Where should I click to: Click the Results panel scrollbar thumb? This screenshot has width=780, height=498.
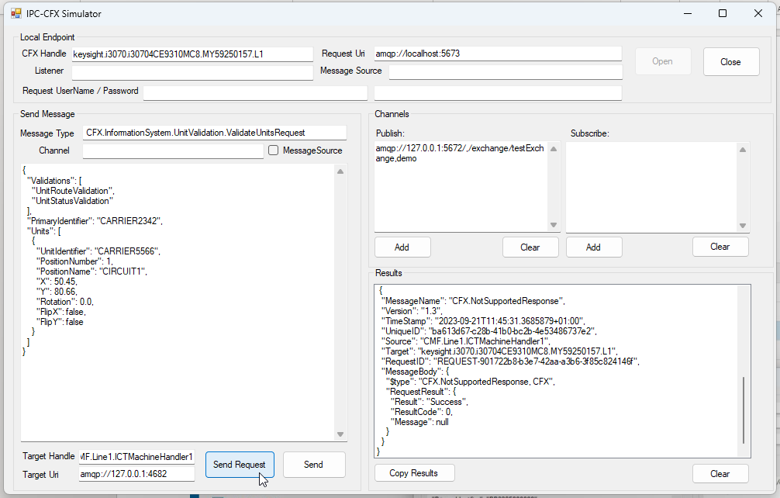pyautogui.click(x=744, y=410)
